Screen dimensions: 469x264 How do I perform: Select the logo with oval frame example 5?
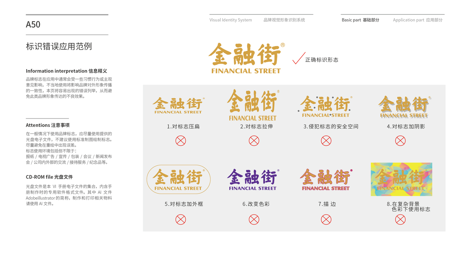click(179, 179)
